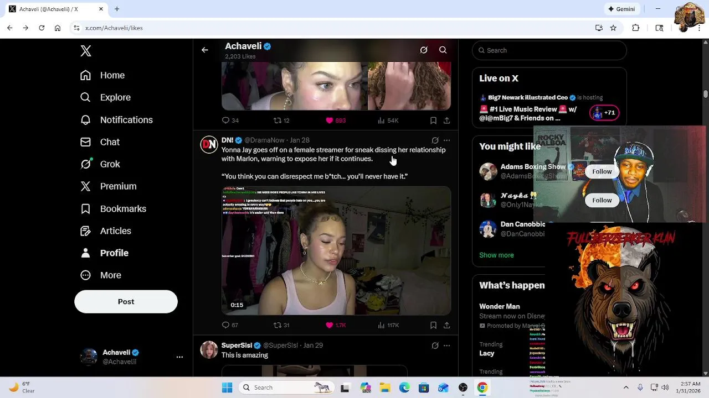This screenshot has height=398, width=709.
Task: Unlike the post with 1.7K likes
Action: [336, 325]
